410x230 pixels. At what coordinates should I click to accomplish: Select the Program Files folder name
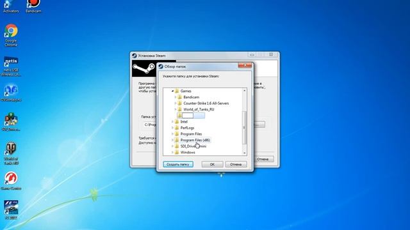click(x=191, y=134)
